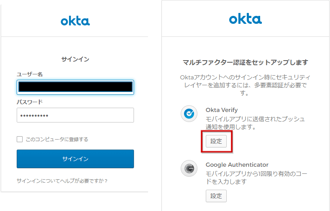The height and width of the screenshot is (211, 330).
Task: Click the サインイン heading above the form
Action: point(75,59)
